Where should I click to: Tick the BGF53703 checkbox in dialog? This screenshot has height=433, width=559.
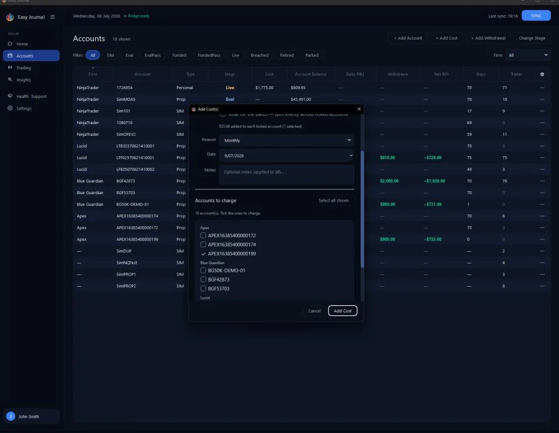point(203,288)
